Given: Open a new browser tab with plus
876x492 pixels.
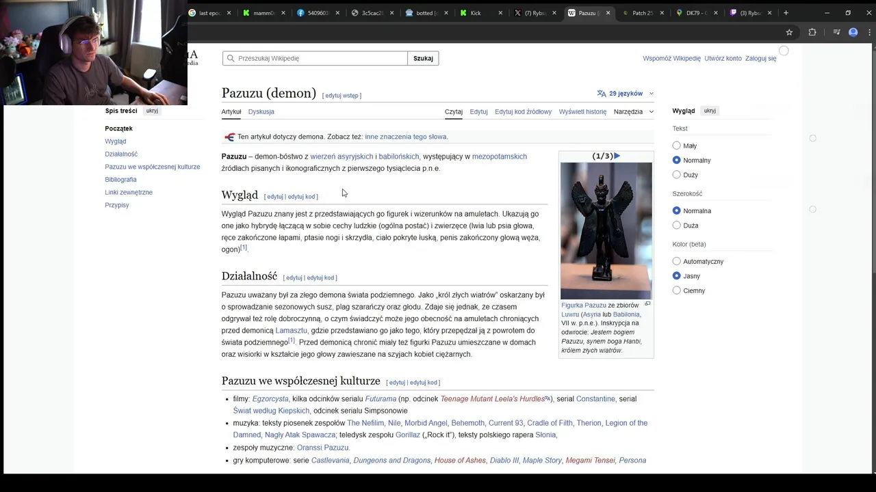Looking at the screenshot, I should pos(786,12).
